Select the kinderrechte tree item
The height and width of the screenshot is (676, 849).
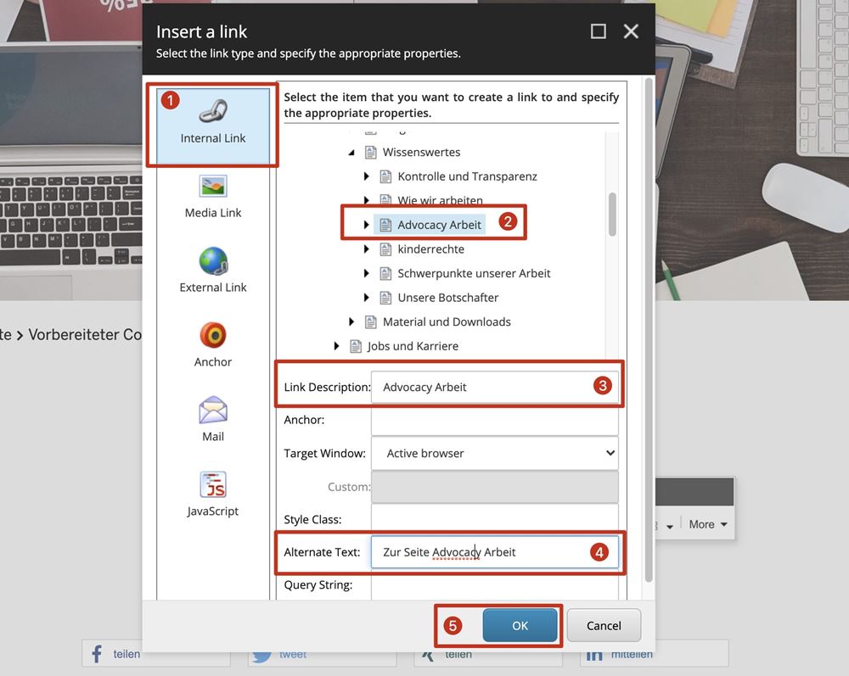coord(430,249)
